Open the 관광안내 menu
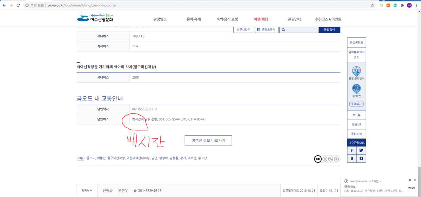 pos(294,19)
